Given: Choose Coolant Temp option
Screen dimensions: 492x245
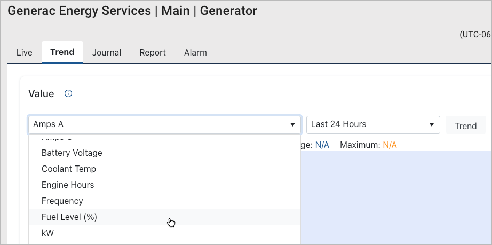Looking at the screenshot, I should coord(69,169).
